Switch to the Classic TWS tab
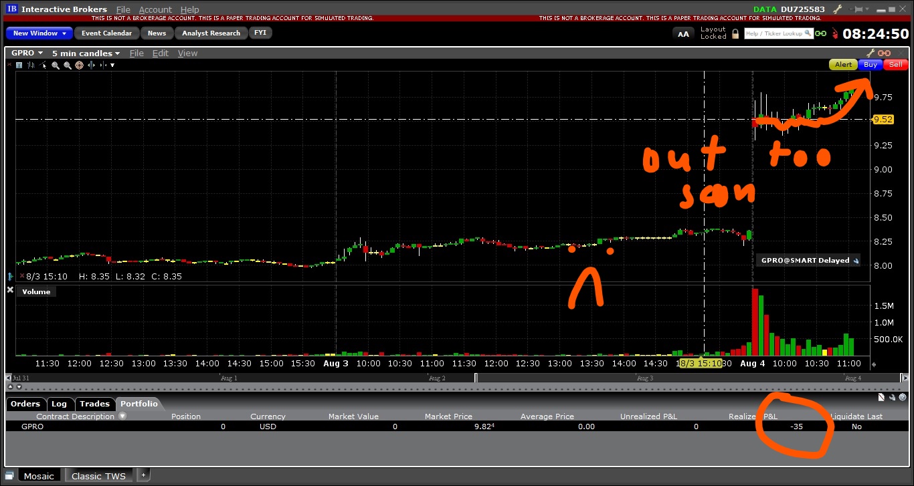Screen dimensions: 914x486 point(98,475)
